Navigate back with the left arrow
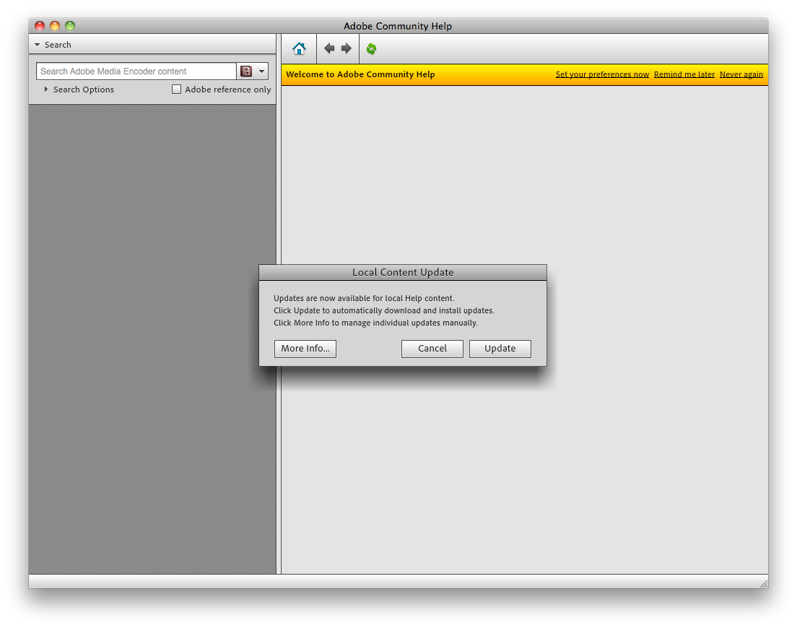The image size is (797, 628). [329, 48]
